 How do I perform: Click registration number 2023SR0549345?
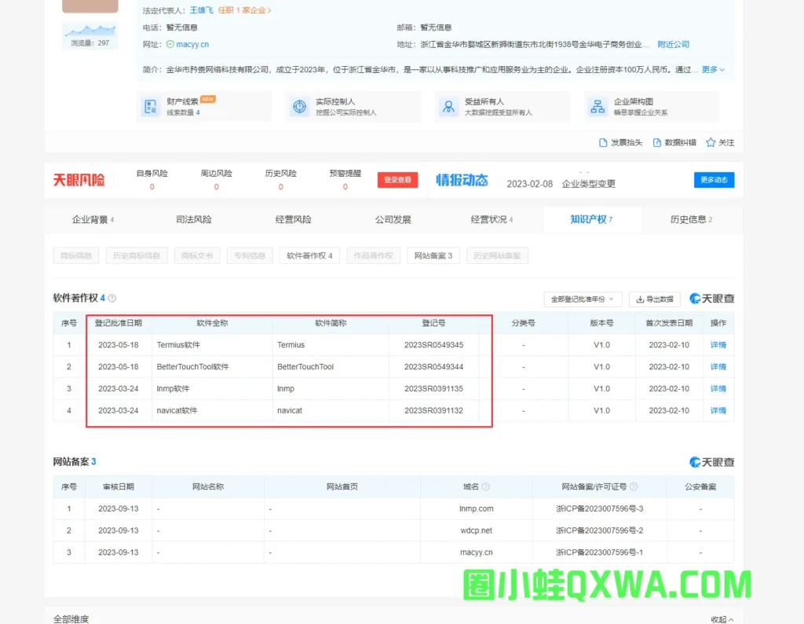click(x=433, y=345)
